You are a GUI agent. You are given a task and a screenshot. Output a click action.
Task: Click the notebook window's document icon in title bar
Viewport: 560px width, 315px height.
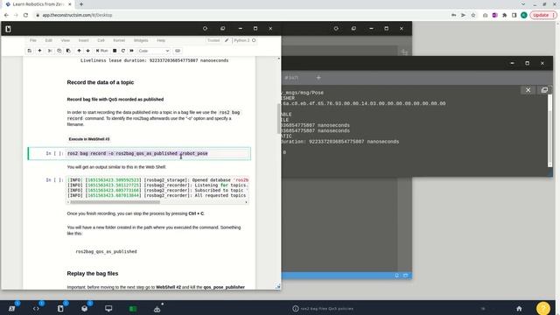[x=8, y=29]
